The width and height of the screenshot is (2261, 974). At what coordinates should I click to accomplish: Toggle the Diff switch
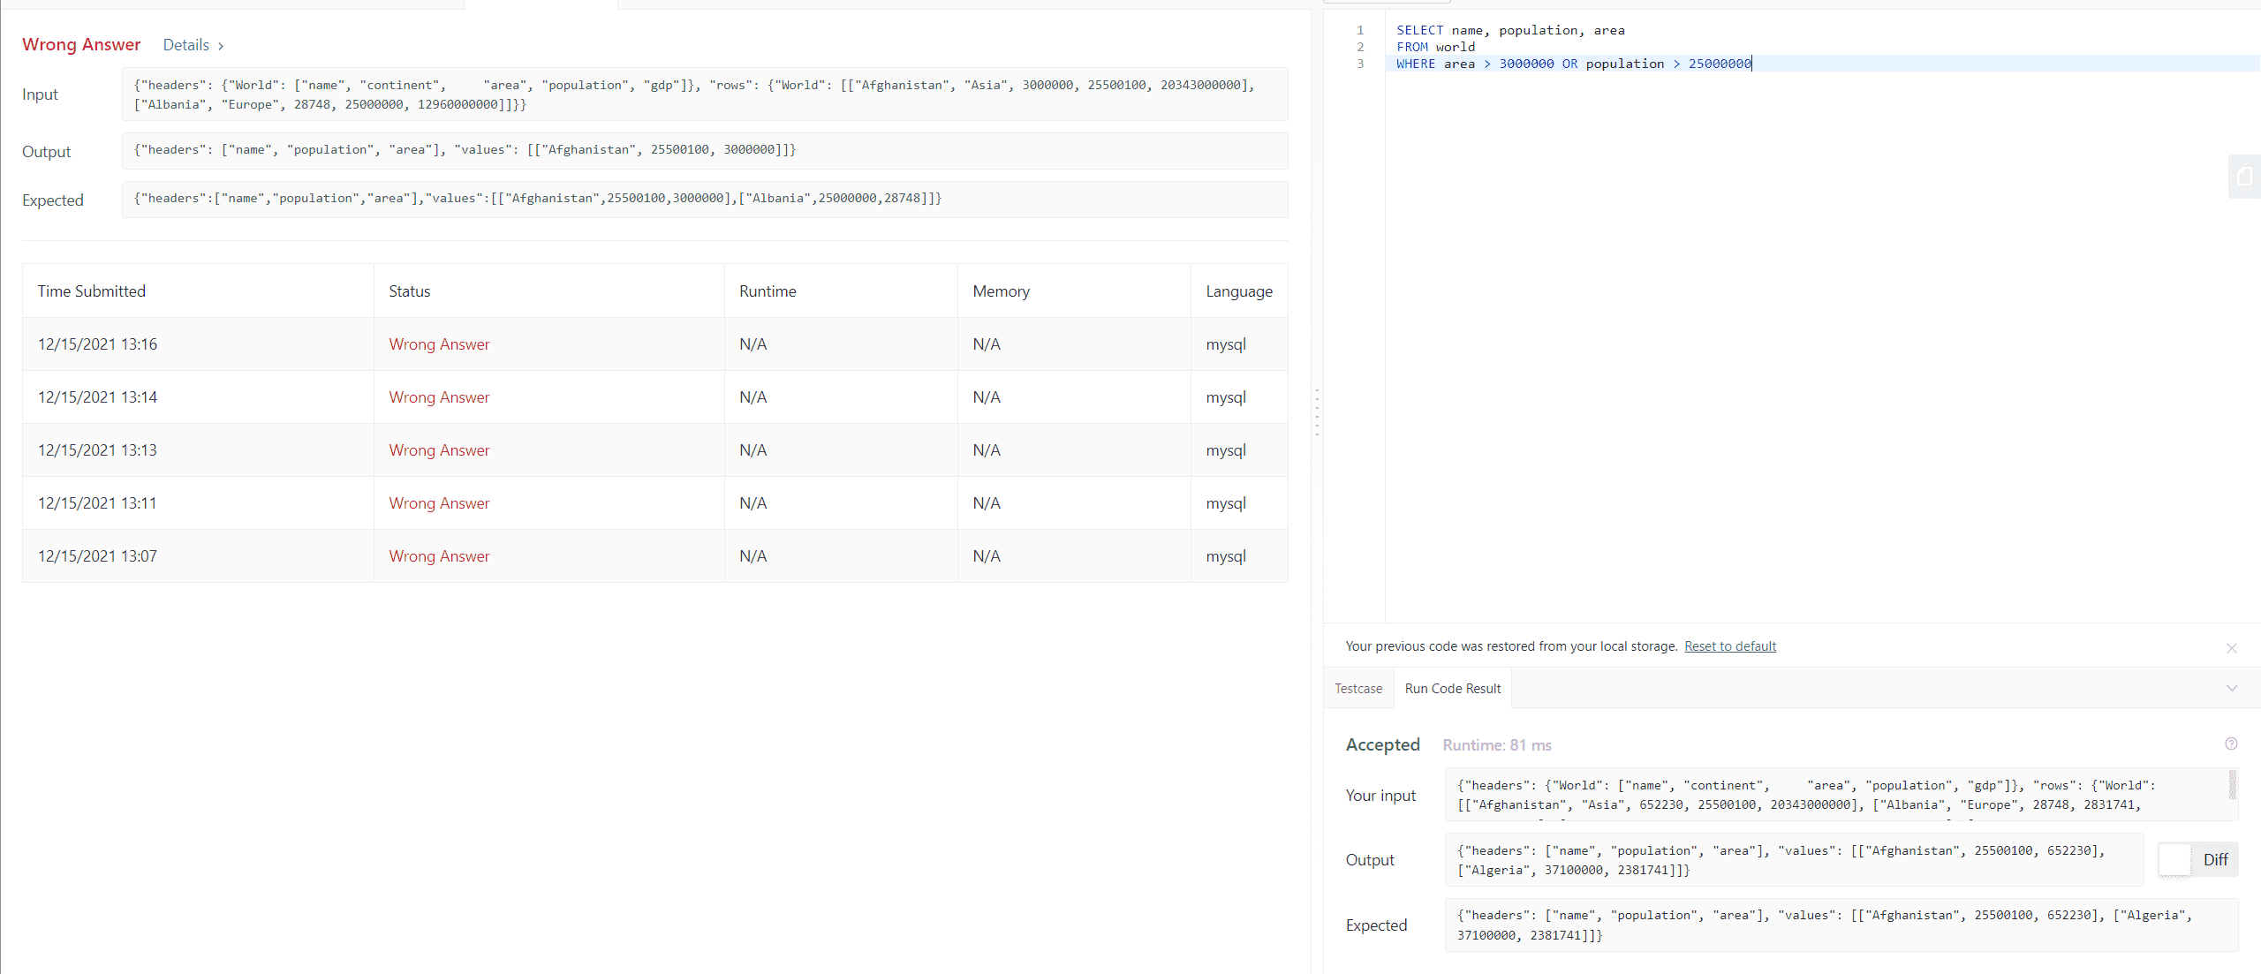point(2197,859)
